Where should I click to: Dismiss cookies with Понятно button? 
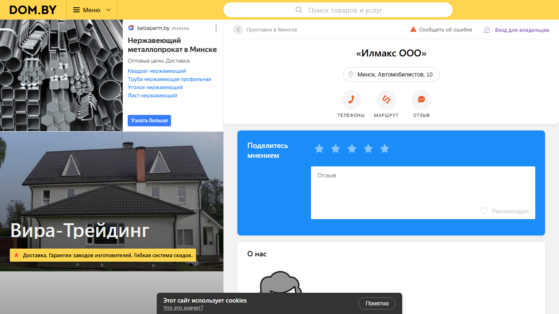click(377, 303)
